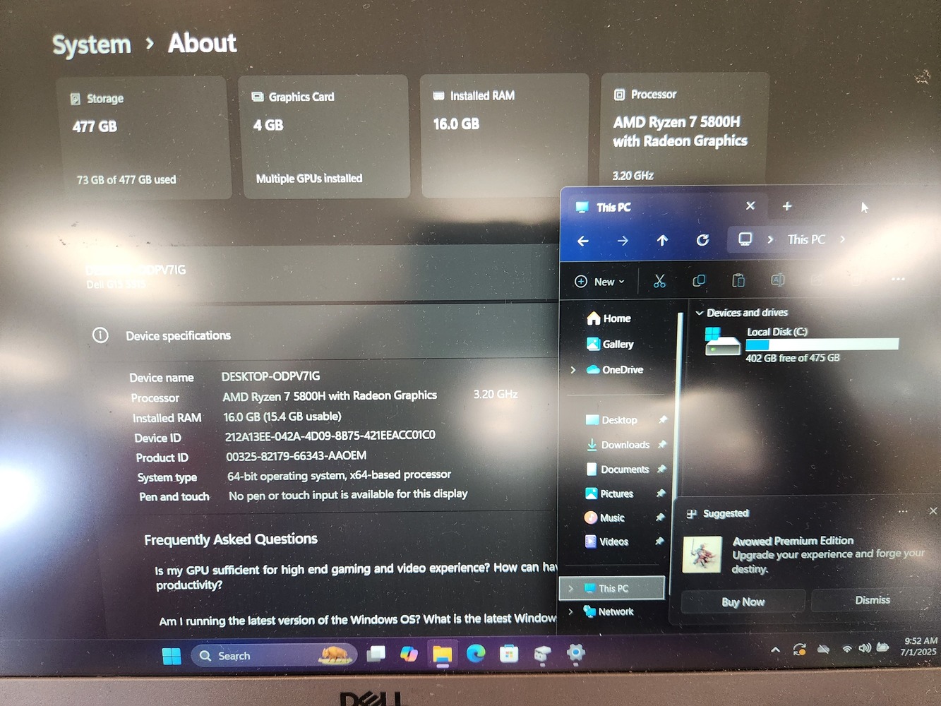Open Local Disk (C:) drive

801,344
